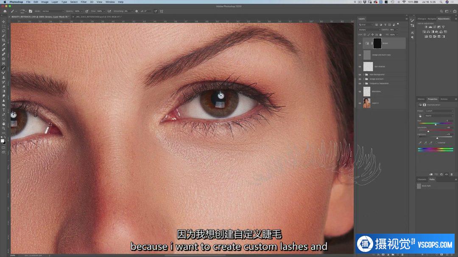Click the brush Opacity value field
458x257 pixels.
coord(77,11)
